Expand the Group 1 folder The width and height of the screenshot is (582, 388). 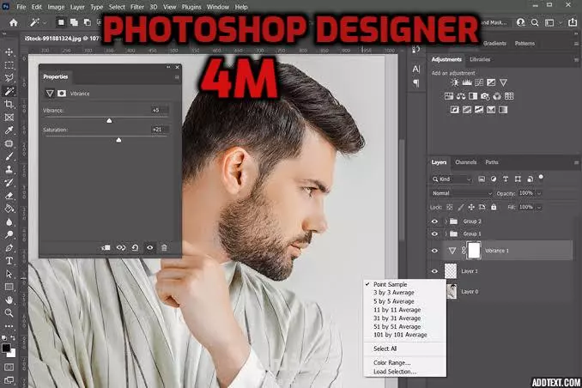pos(446,233)
